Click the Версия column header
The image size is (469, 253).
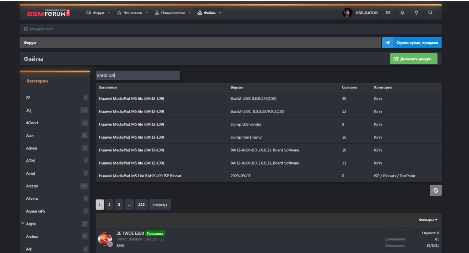click(x=237, y=87)
